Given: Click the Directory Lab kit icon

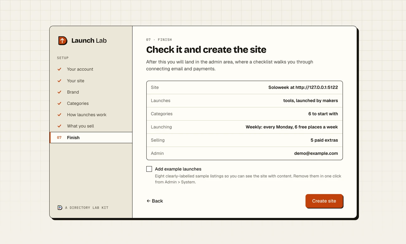Looking at the screenshot, I should tap(60, 208).
